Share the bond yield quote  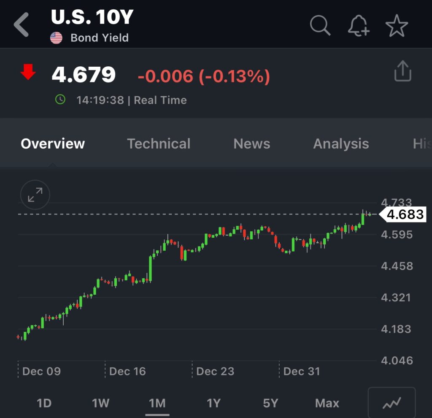coord(402,71)
